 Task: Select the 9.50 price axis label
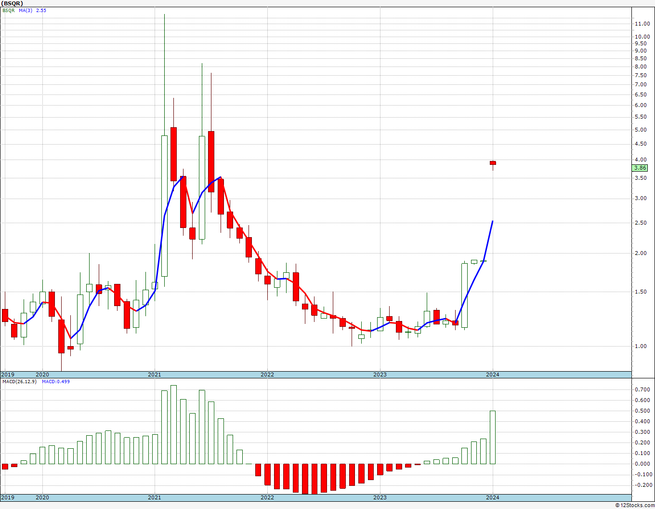[641, 43]
